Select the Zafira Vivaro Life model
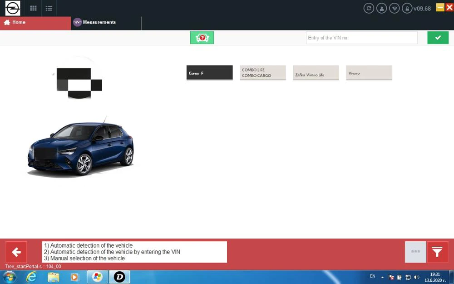 pyautogui.click(x=316, y=73)
